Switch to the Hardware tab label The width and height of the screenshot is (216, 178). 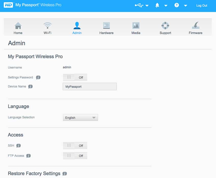click(106, 33)
